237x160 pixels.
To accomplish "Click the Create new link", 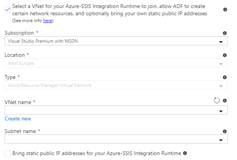I will coord(18,118).
